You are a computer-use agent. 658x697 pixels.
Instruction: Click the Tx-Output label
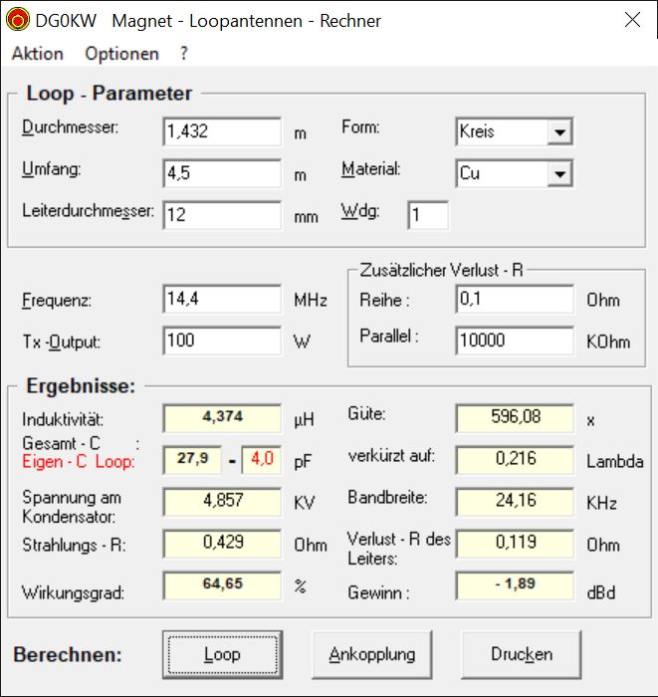tap(62, 343)
